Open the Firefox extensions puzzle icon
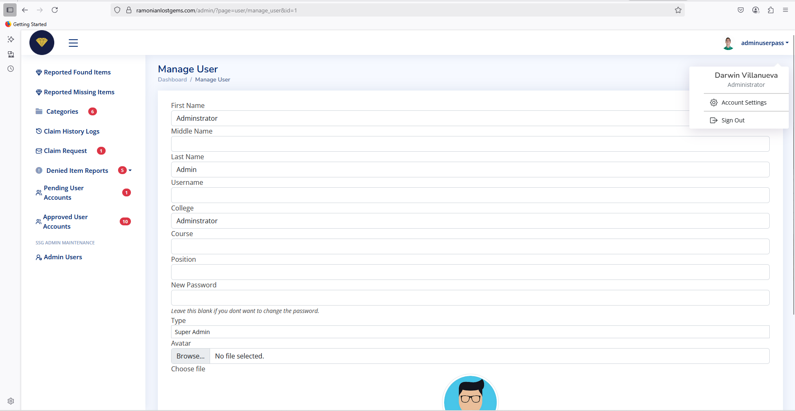Screen dimensions: 795x411 click(x=771, y=10)
